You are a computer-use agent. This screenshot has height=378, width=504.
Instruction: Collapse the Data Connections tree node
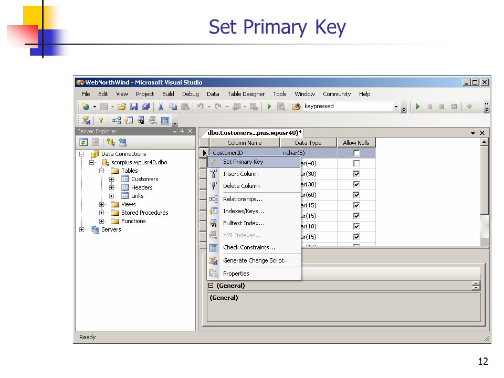coord(82,154)
